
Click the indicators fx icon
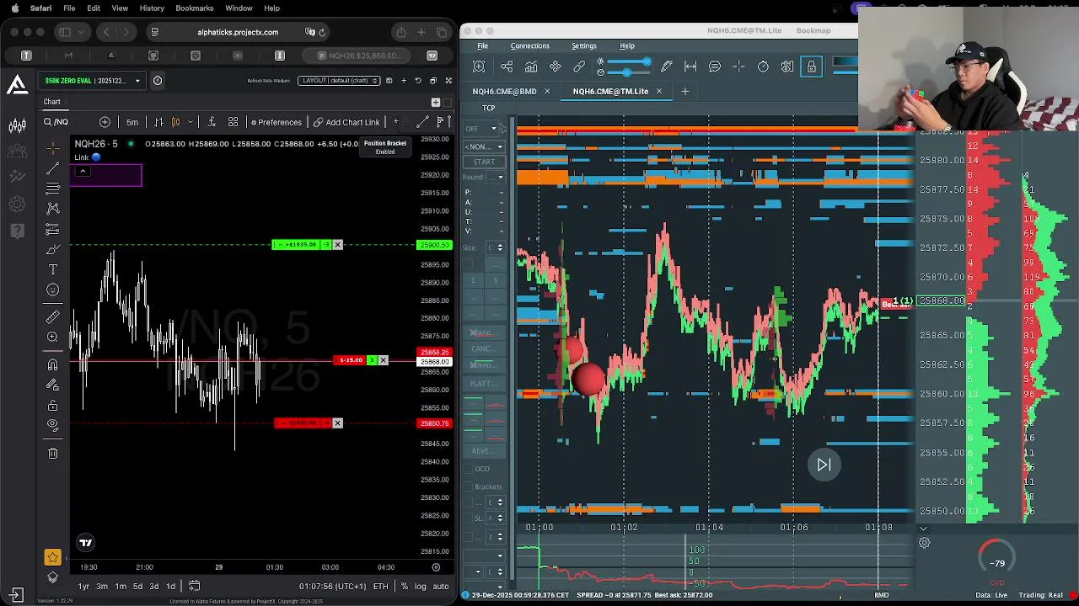212,122
